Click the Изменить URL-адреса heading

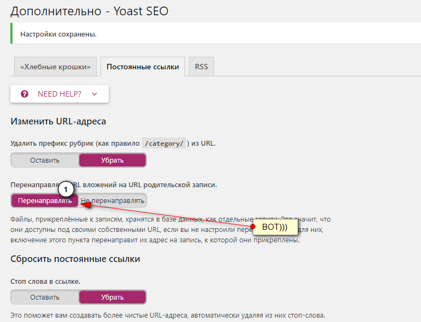58,121
